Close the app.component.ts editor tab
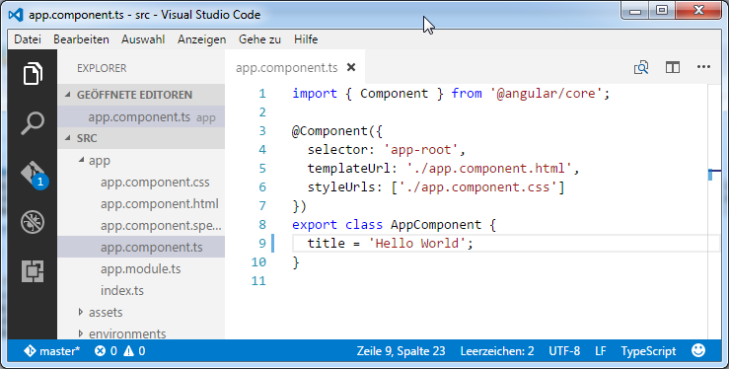 point(351,67)
